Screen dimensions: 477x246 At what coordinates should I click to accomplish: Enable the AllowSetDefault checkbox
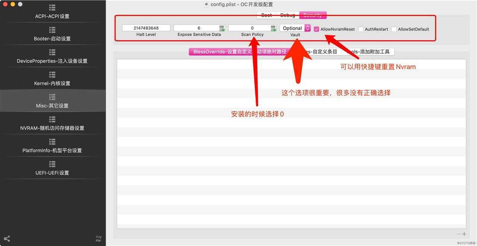pos(394,29)
